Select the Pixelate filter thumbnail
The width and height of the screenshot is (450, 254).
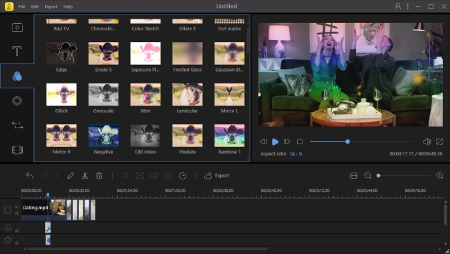click(x=188, y=135)
